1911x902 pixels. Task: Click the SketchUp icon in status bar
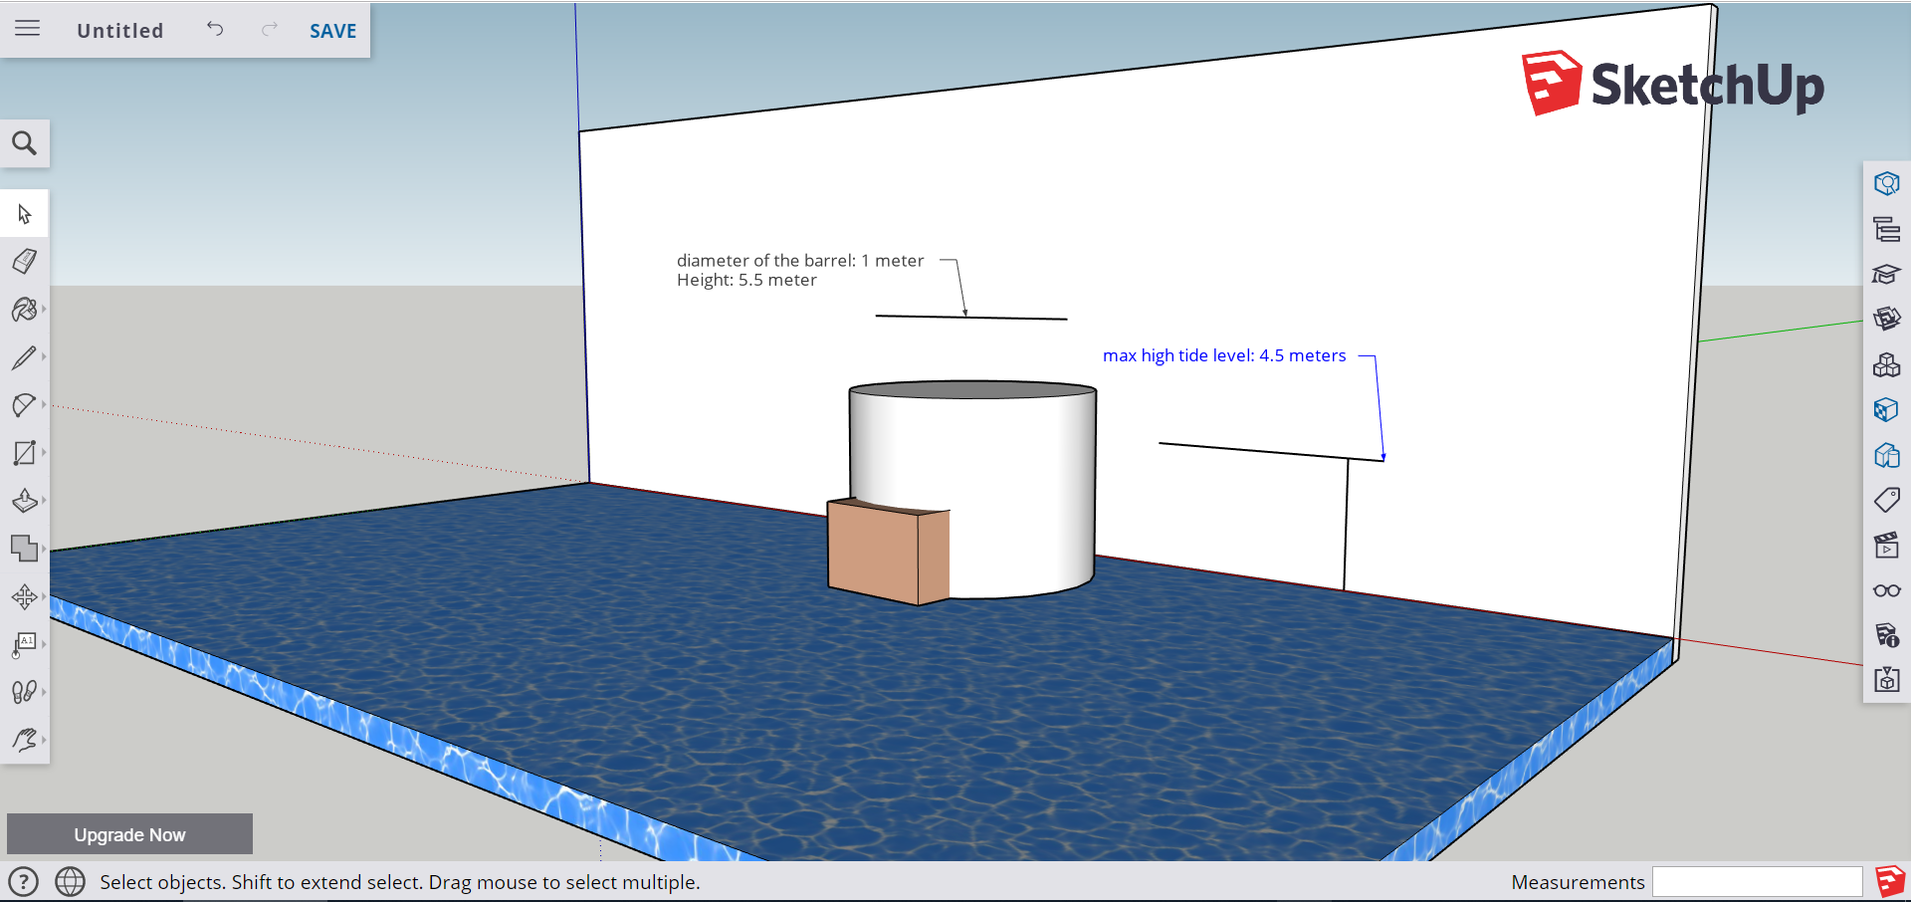(x=1889, y=881)
